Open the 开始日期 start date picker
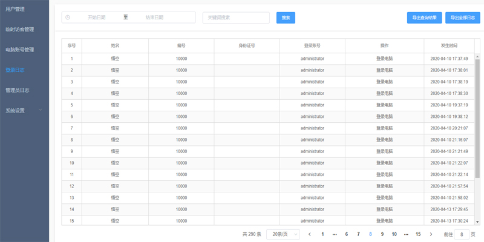 [96, 18]
